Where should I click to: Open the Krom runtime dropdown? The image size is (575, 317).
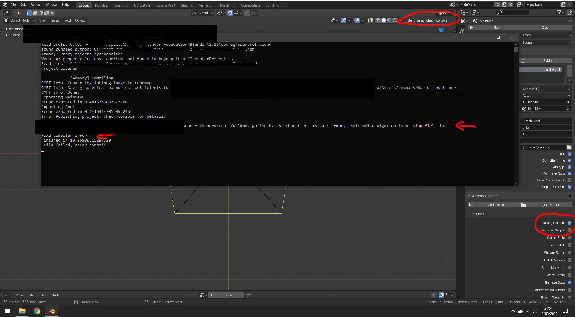546,35
